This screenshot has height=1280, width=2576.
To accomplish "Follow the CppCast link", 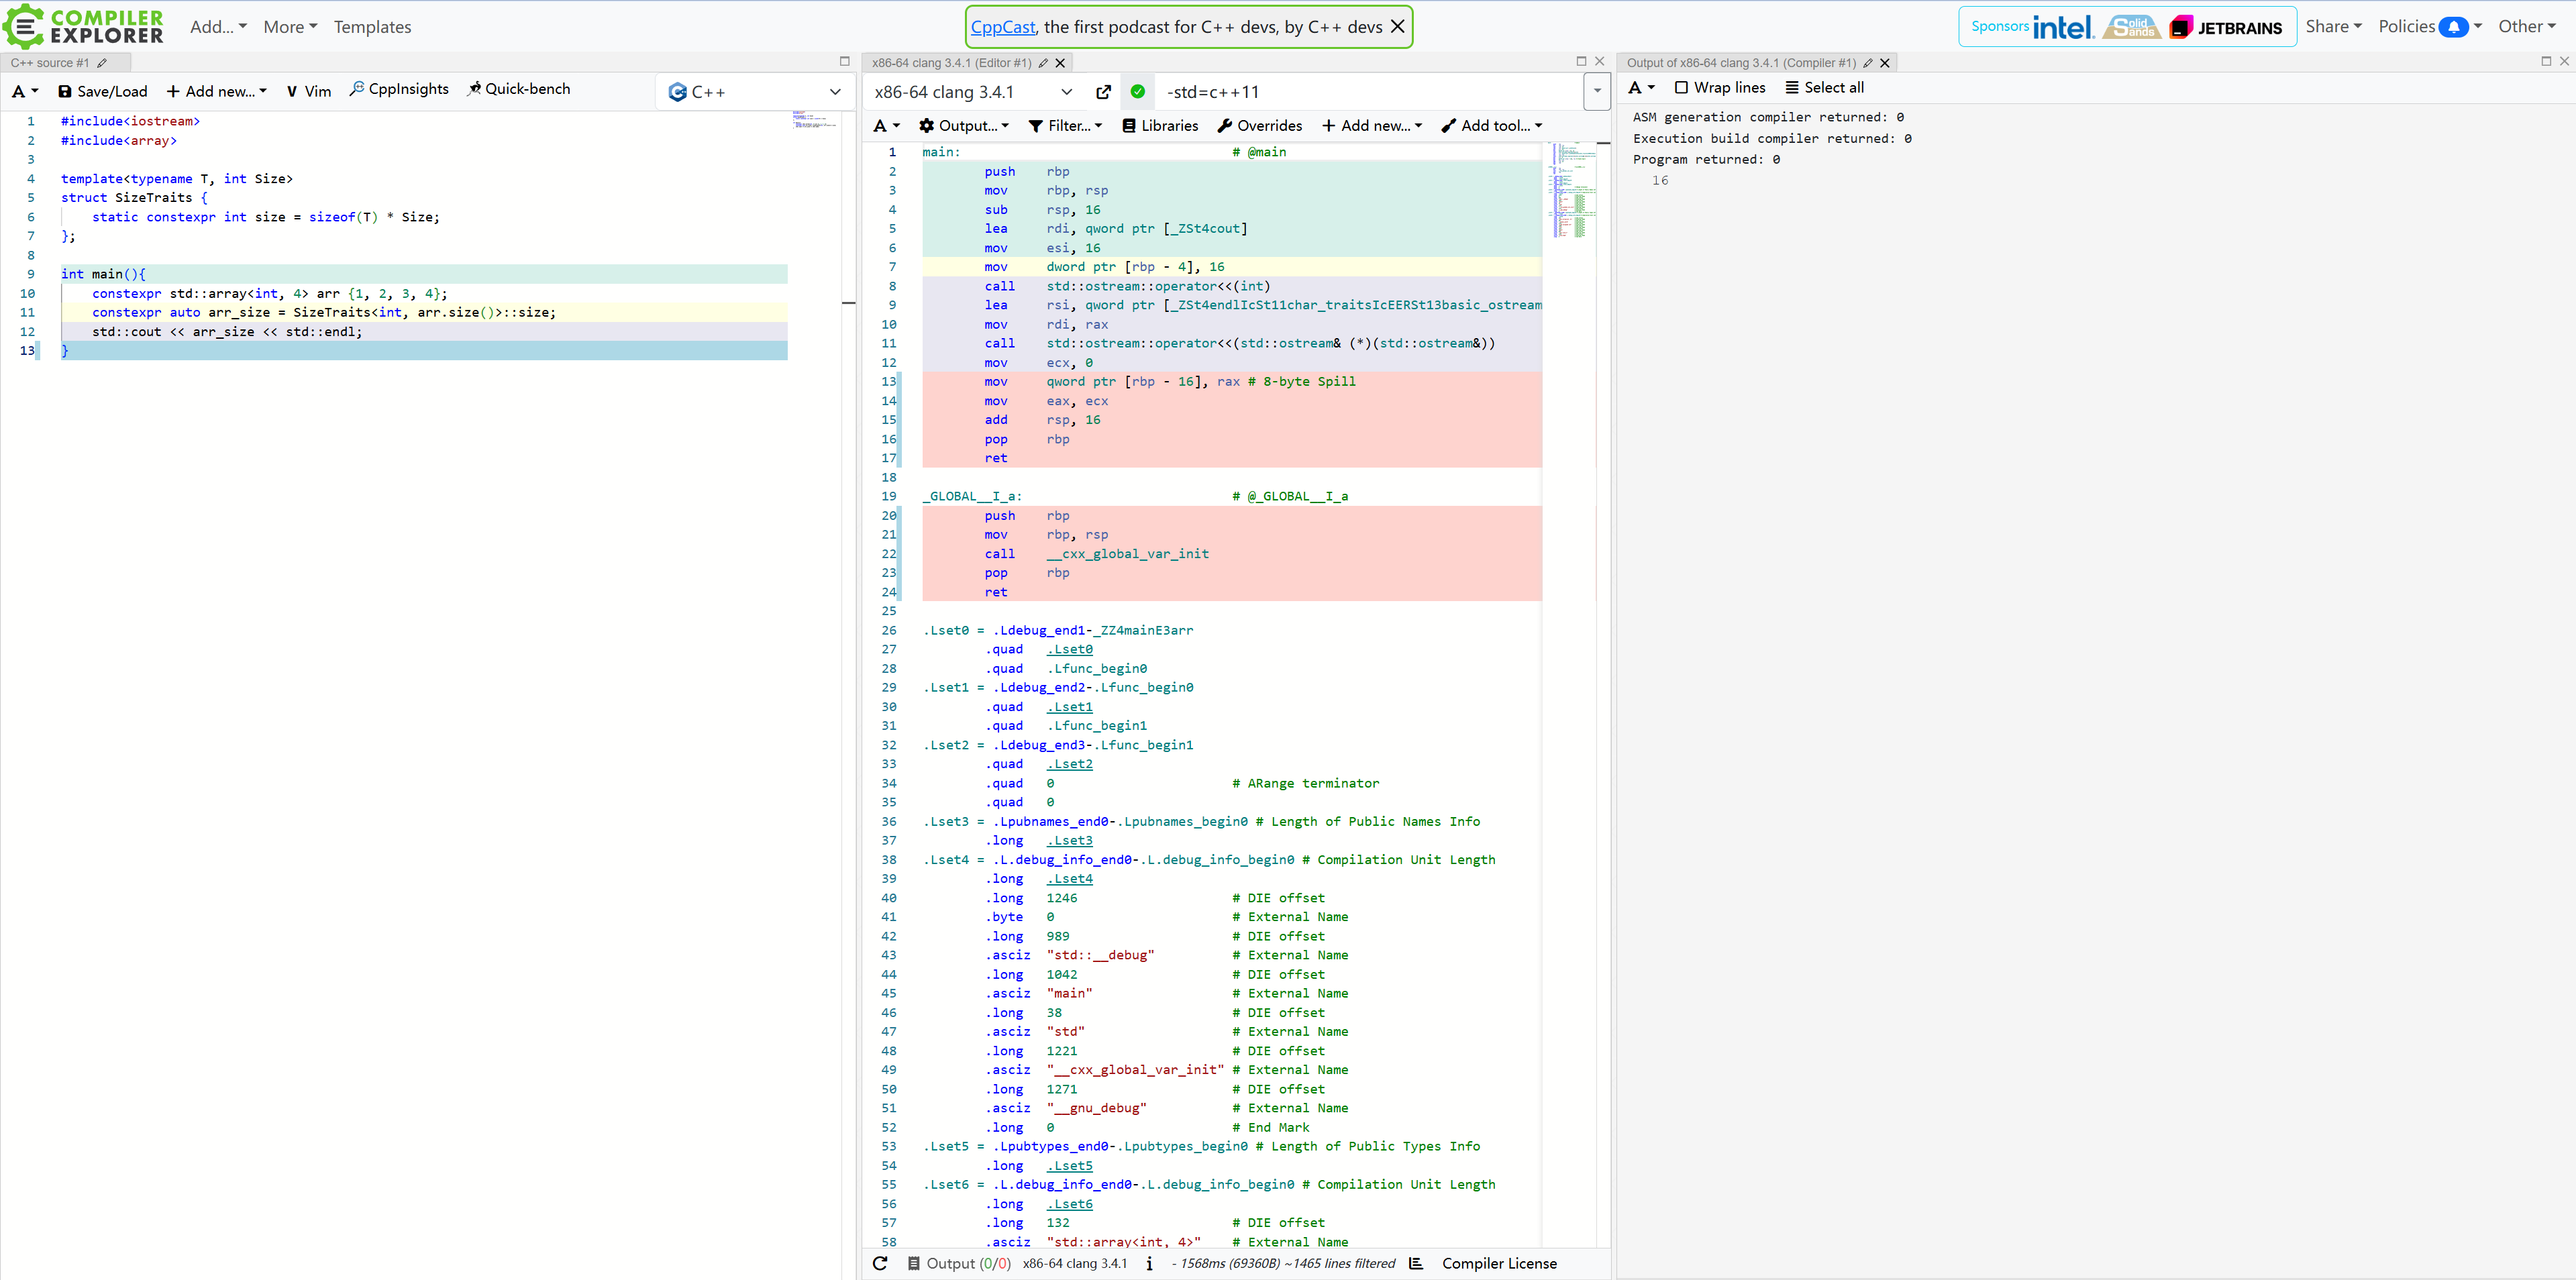I will click(x=1003, y=27).
